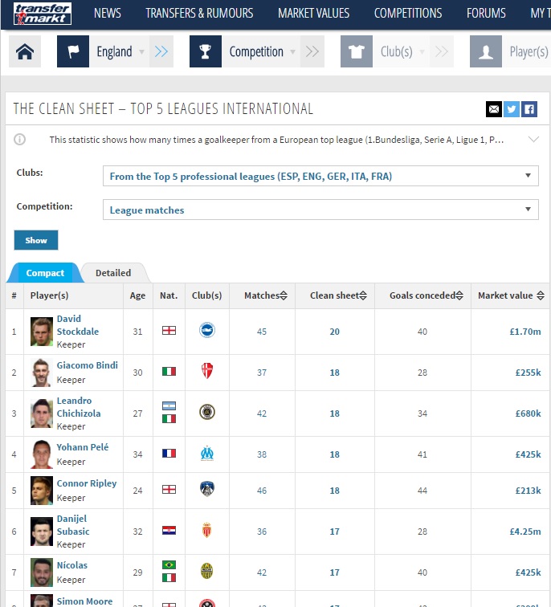Go to the home icon

coord(25,51)
